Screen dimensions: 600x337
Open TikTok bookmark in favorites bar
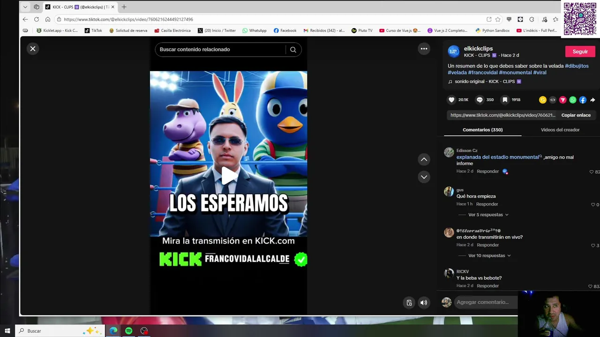pyautogui.click(x=93, y=30)
